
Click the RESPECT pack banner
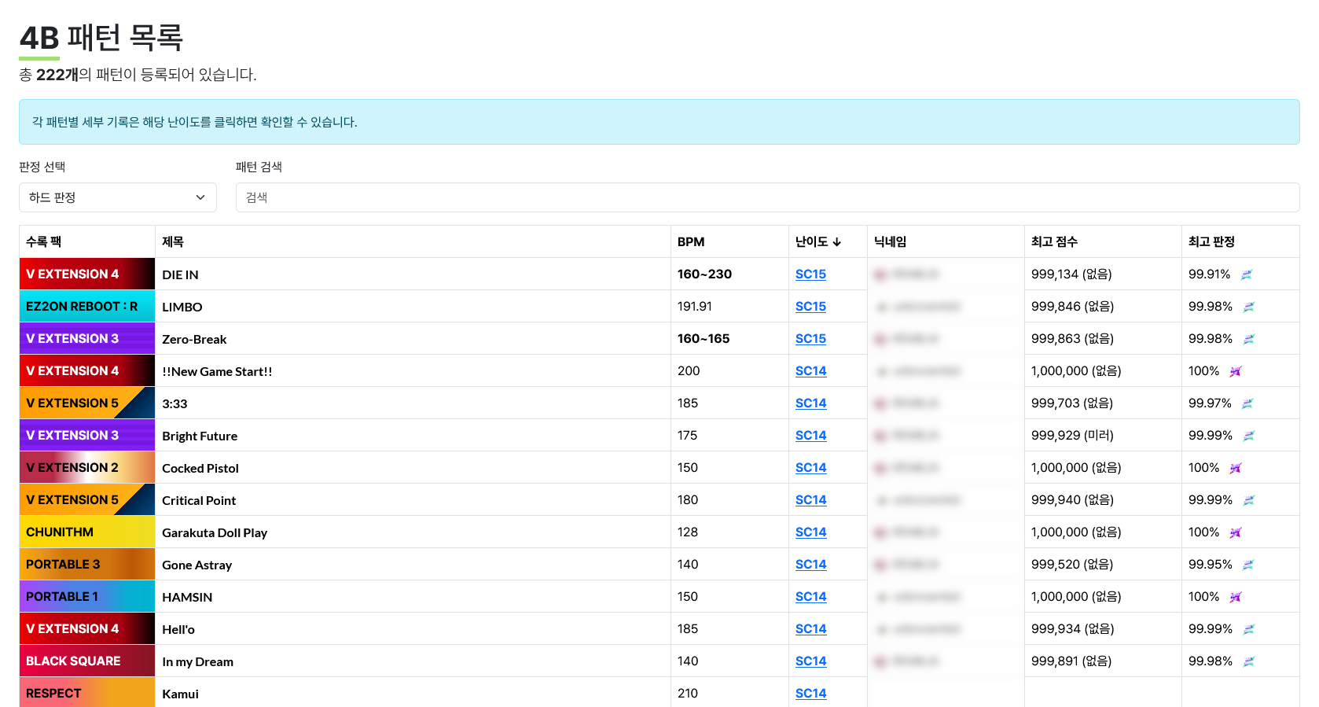(x=87, y=692)
